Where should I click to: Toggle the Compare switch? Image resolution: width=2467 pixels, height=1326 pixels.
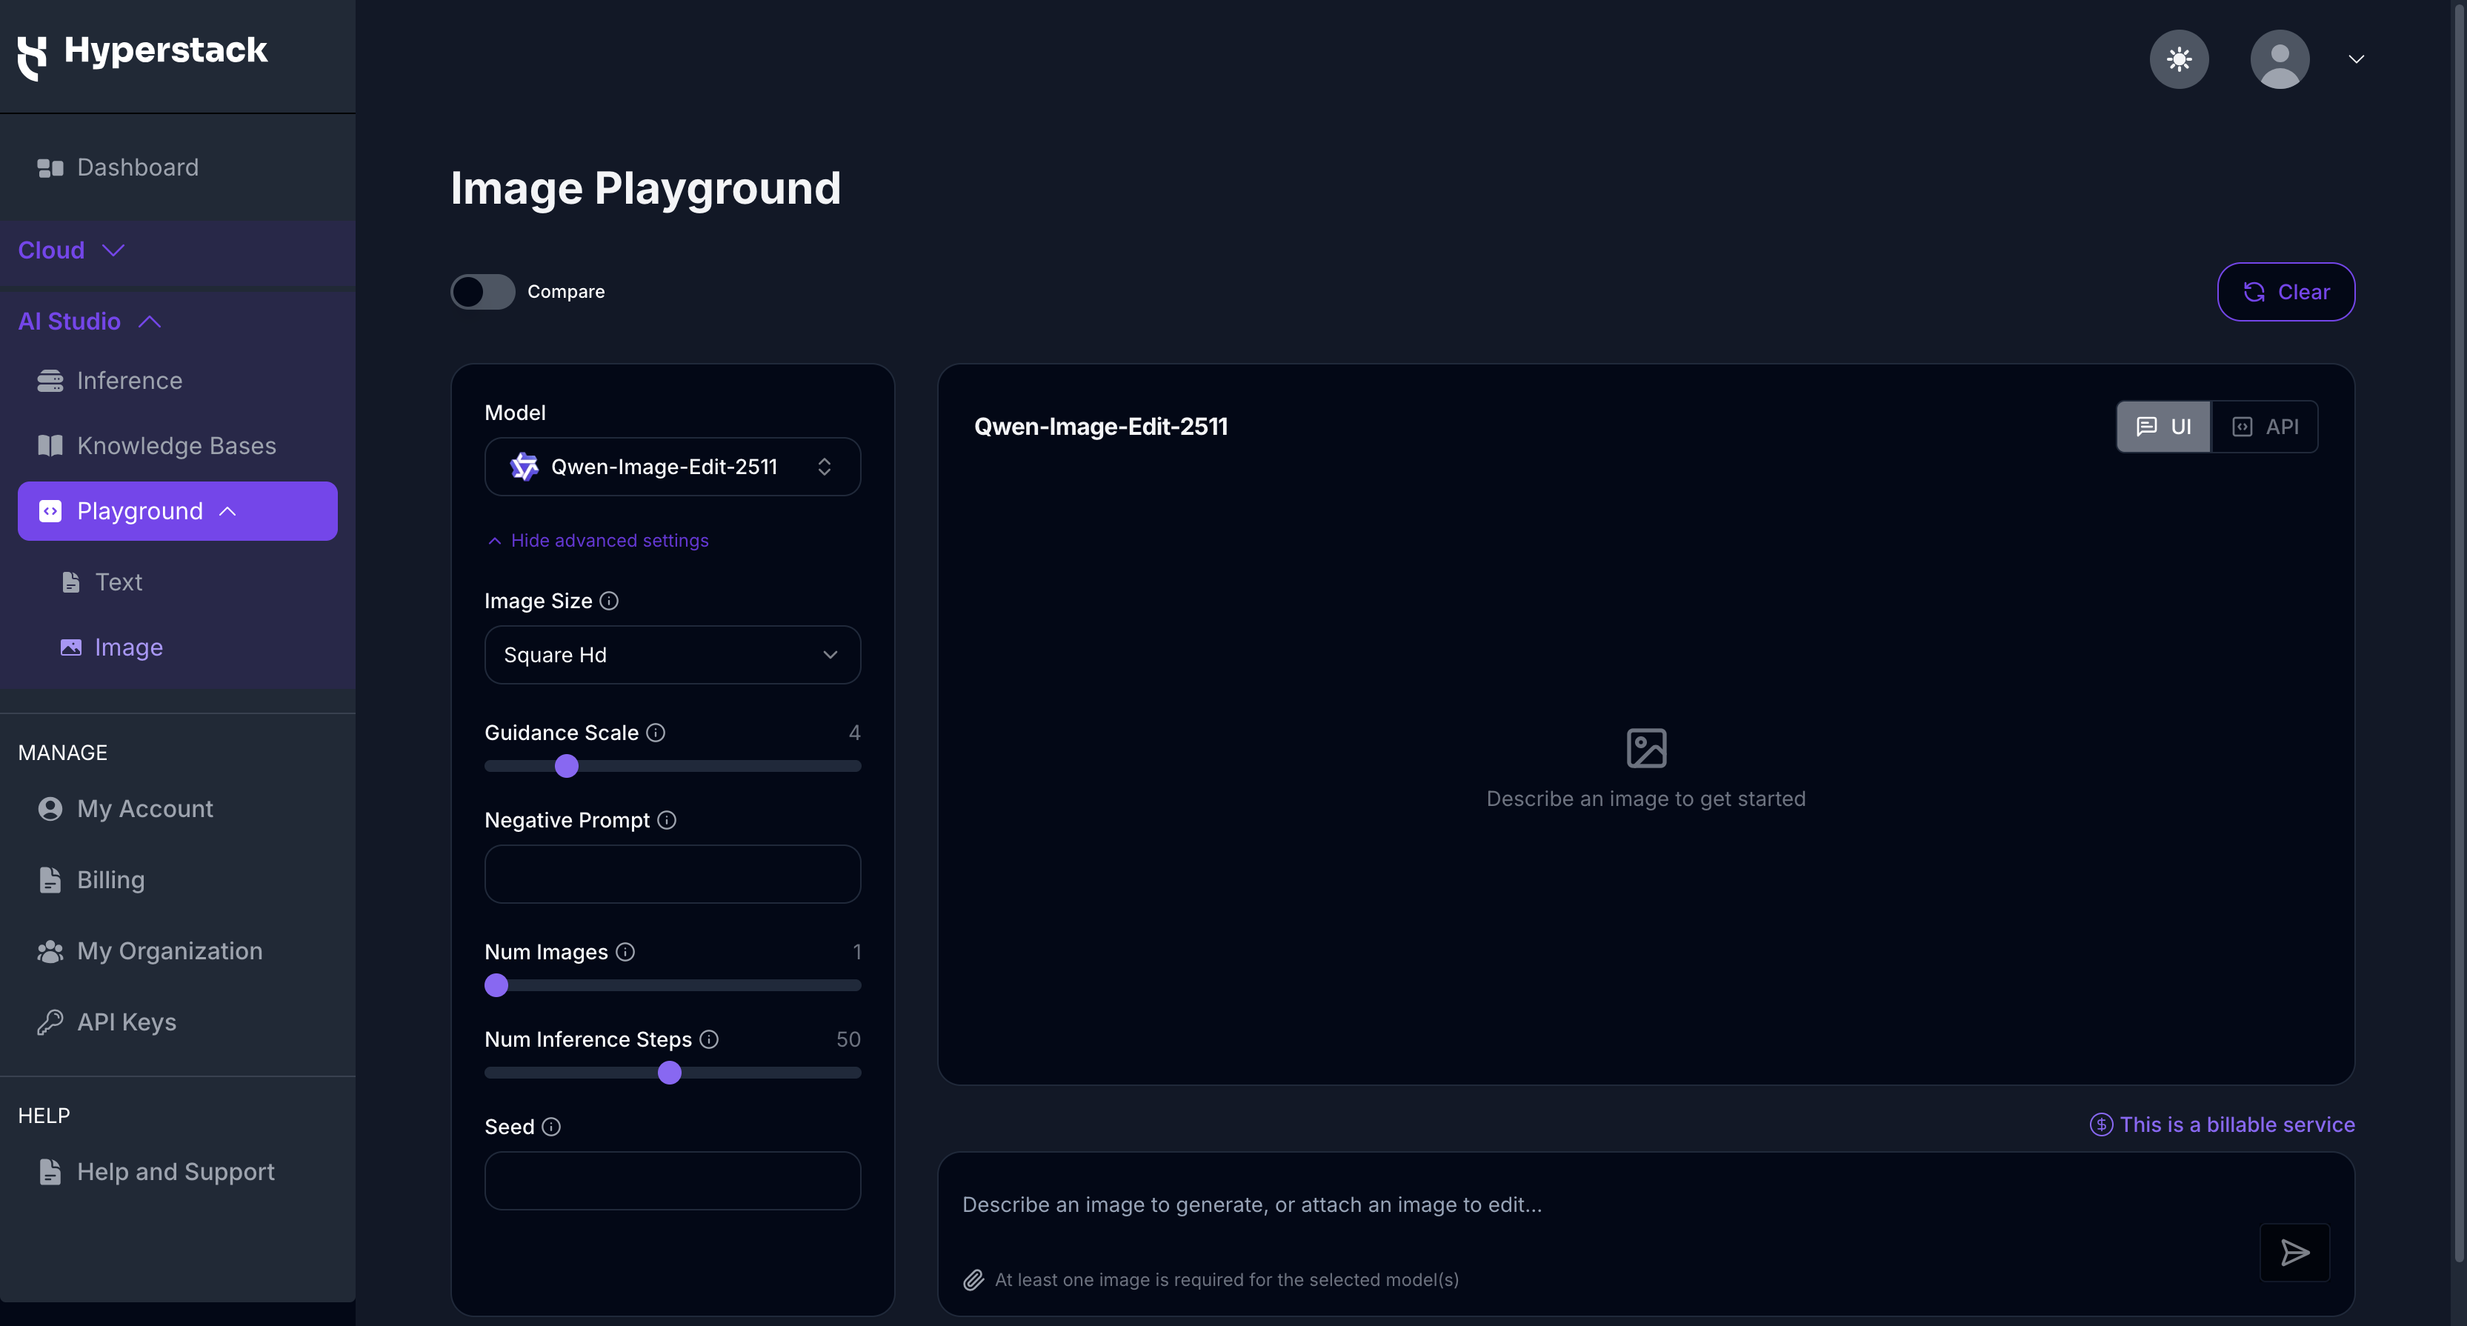click(x=483, y=292)
